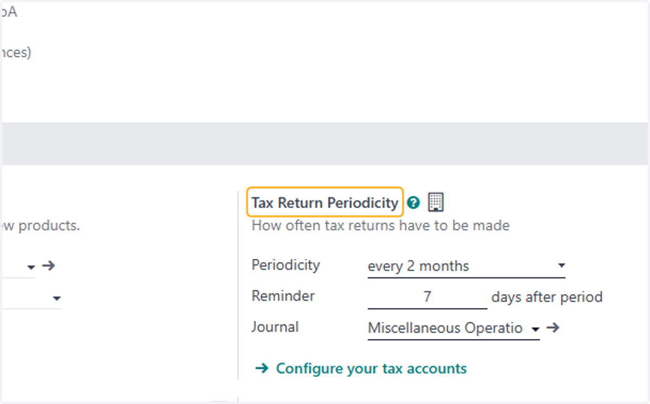Click the Tax Return Periodicity heading
The width and height of the screenshot is (650, 404).
pyautogui.click(x=325, y=203)
